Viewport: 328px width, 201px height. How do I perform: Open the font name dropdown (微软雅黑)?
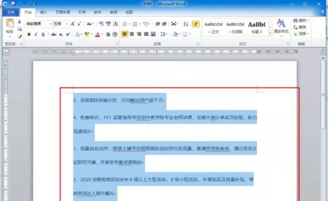(51, 24)
